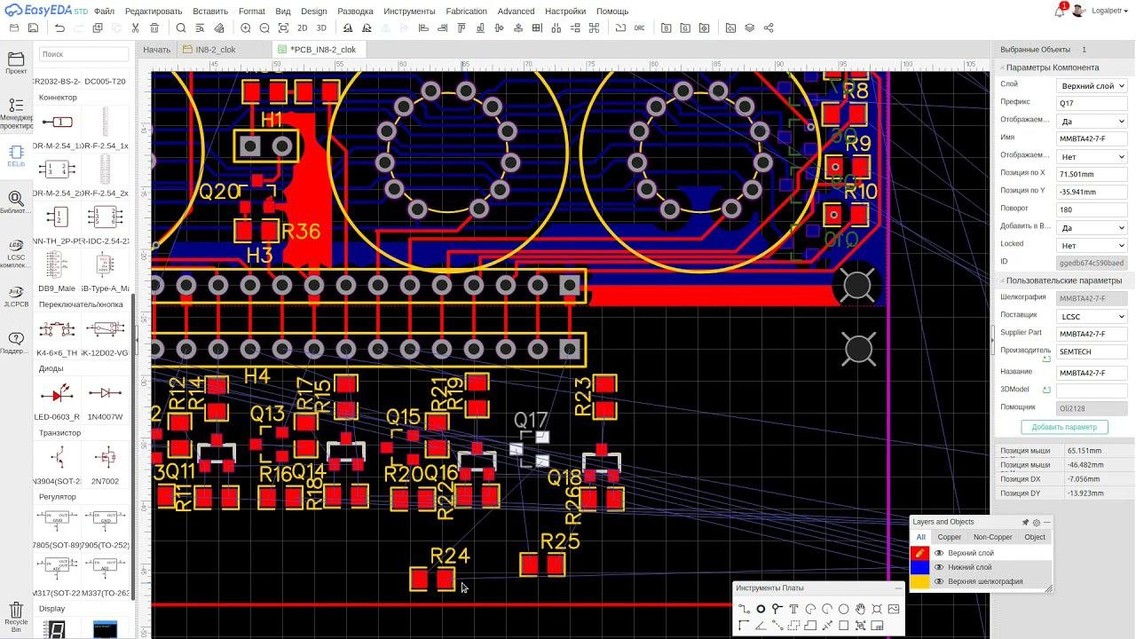The image size is (1136, 639).
Task: Open the Файл menu
Action: tap(104, 12)
